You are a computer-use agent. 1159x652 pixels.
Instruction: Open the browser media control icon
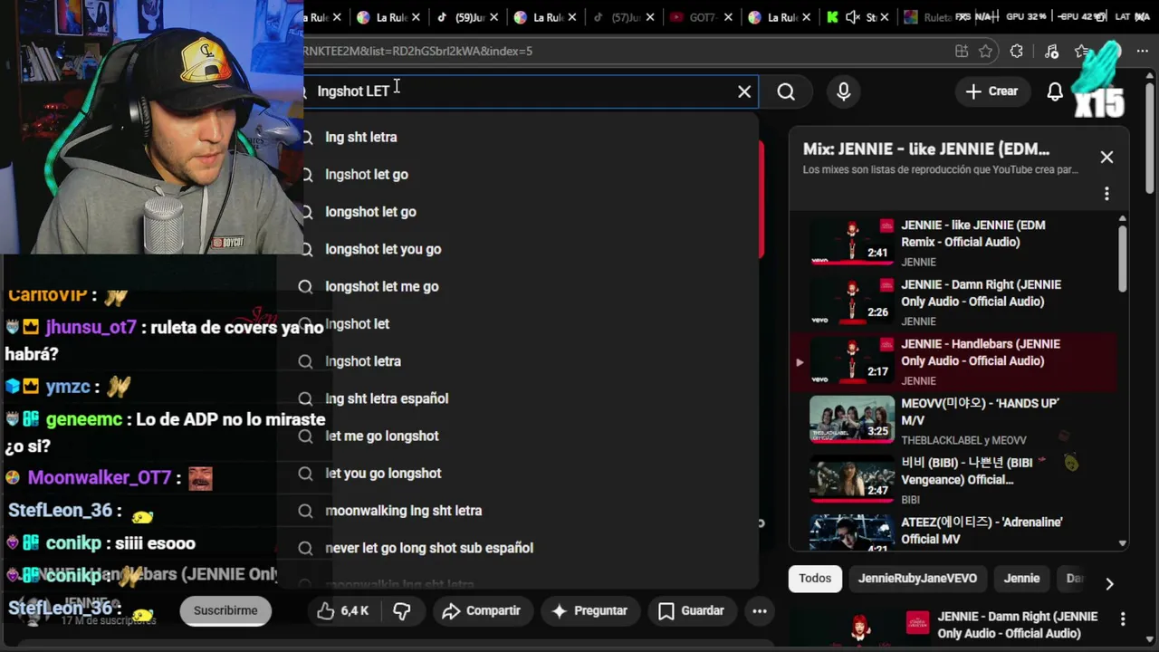1051,52
